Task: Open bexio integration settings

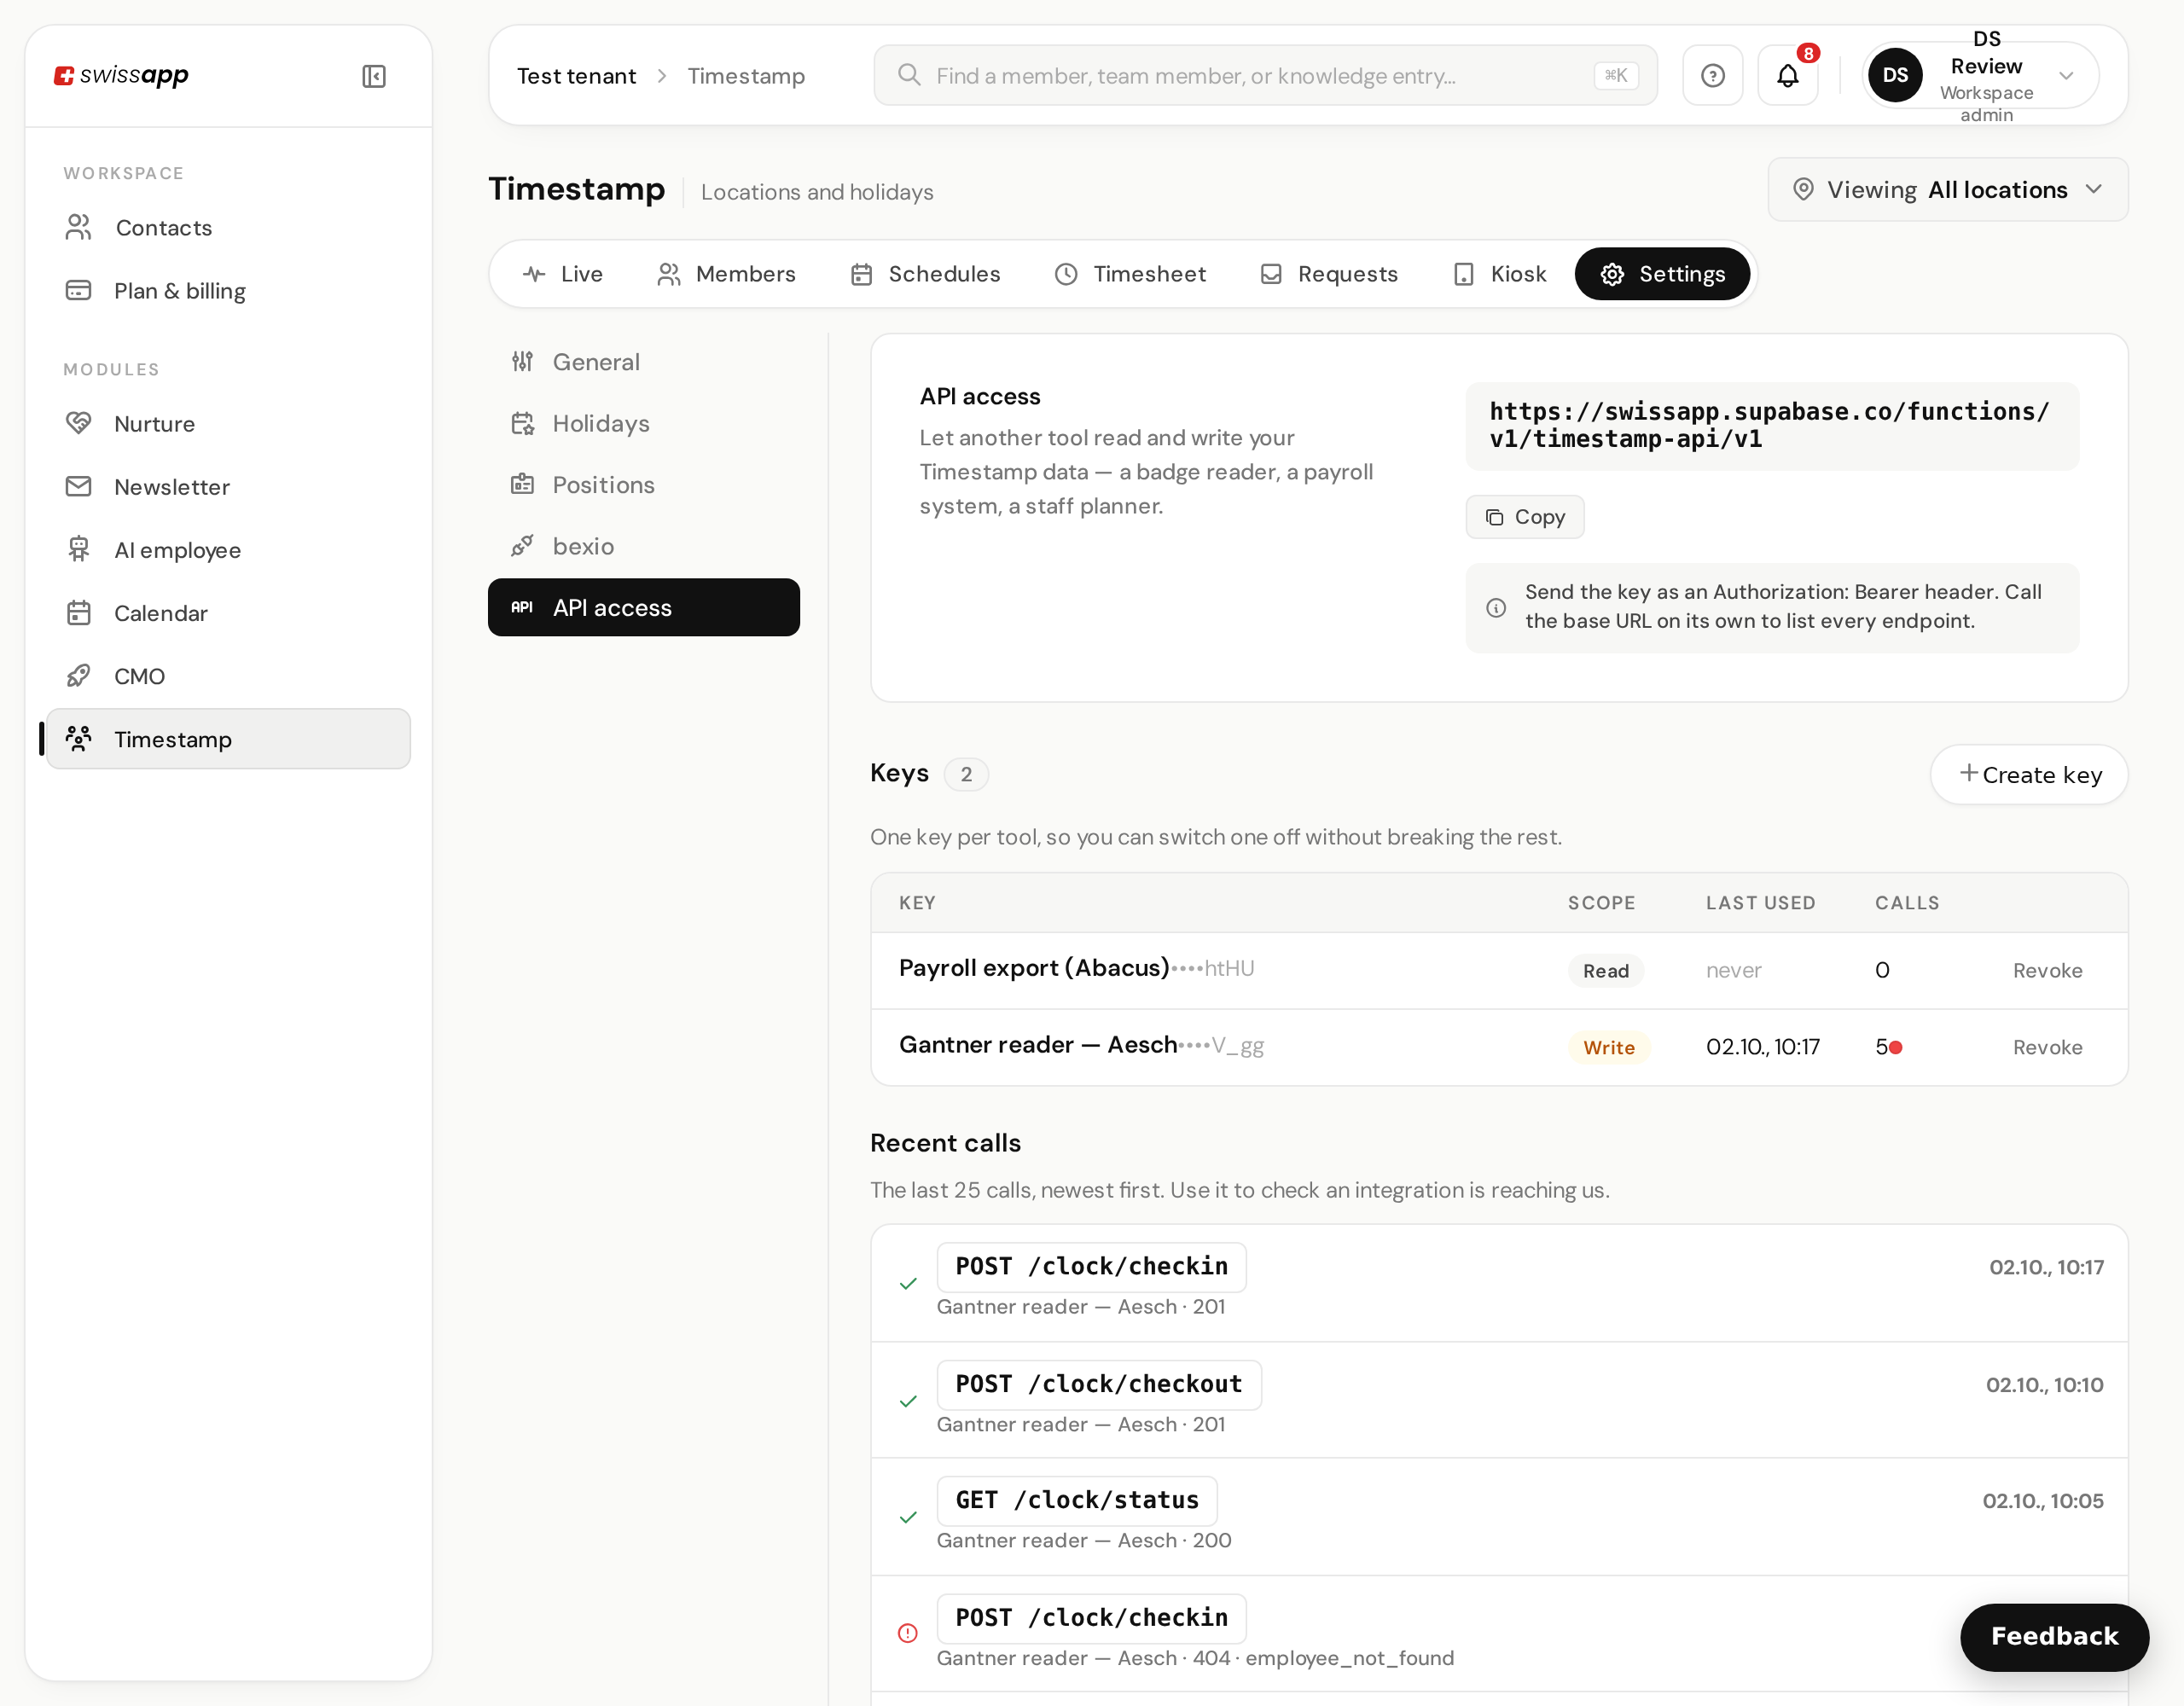Action: 644,546
